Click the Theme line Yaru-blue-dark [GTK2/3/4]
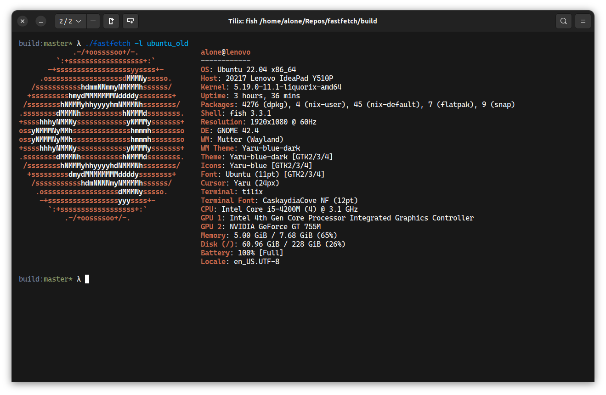Viewport: 606px width, 395px height. 267,157
